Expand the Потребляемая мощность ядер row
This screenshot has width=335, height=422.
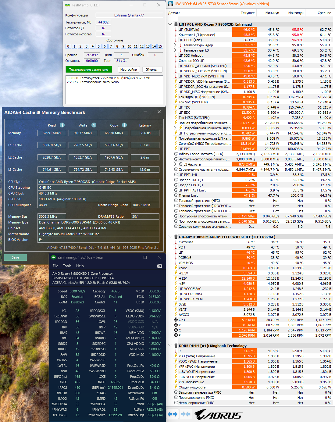[175, 128]
